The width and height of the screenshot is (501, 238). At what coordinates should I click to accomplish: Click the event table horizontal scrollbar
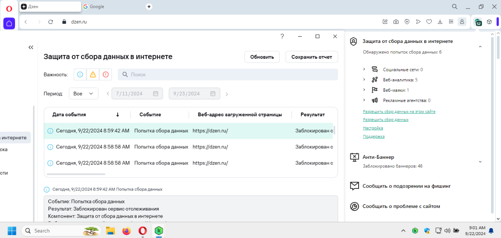click(x=76, y=174)
